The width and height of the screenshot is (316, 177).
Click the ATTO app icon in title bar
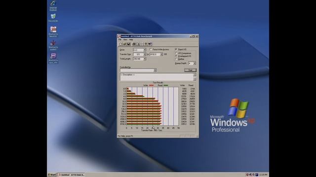point(119,36)
